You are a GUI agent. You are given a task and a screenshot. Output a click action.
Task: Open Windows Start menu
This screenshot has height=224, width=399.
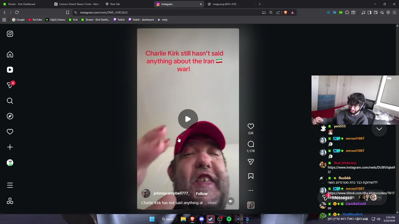pyautogui.click(x=152, y=219)
